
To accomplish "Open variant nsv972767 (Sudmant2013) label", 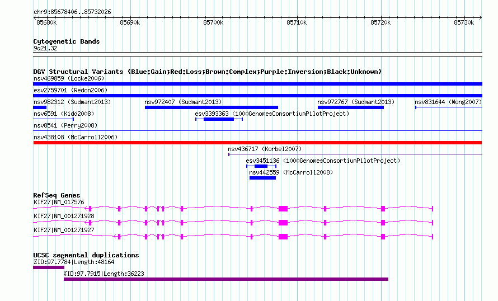I will click(356, 102).
